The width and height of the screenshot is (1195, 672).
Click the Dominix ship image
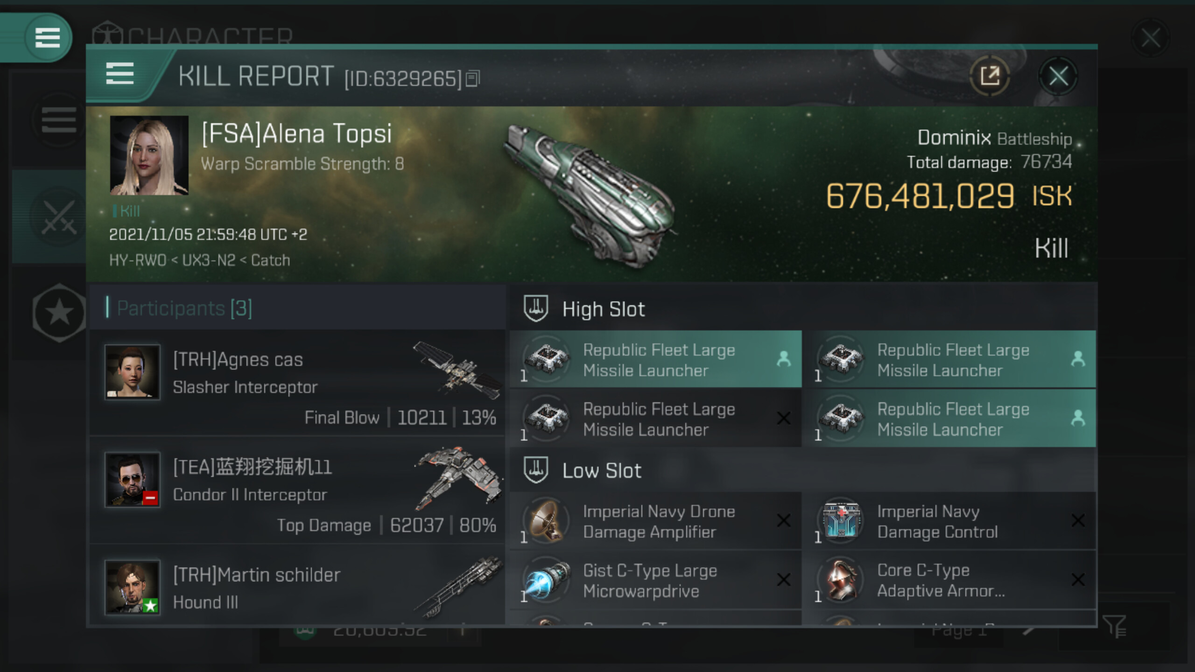tap(590, 196)
